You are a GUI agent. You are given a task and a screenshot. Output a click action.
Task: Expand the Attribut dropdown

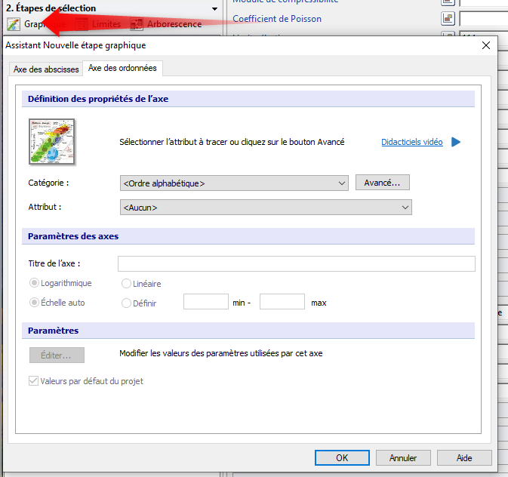pos(265,207)
